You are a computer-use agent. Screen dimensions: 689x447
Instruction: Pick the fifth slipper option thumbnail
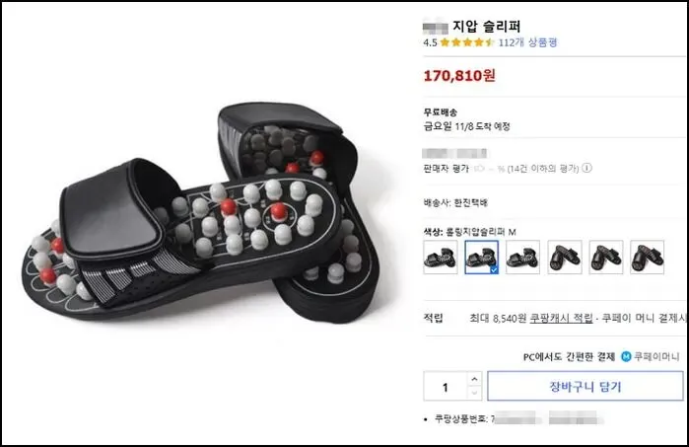[606, 258]
